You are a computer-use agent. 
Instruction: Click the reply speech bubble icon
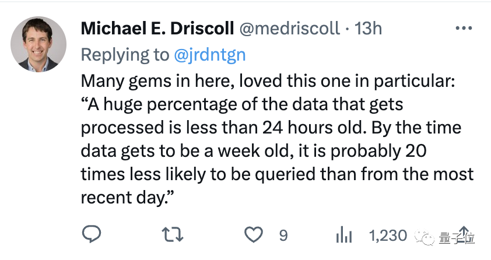click(x=92, y=235)
